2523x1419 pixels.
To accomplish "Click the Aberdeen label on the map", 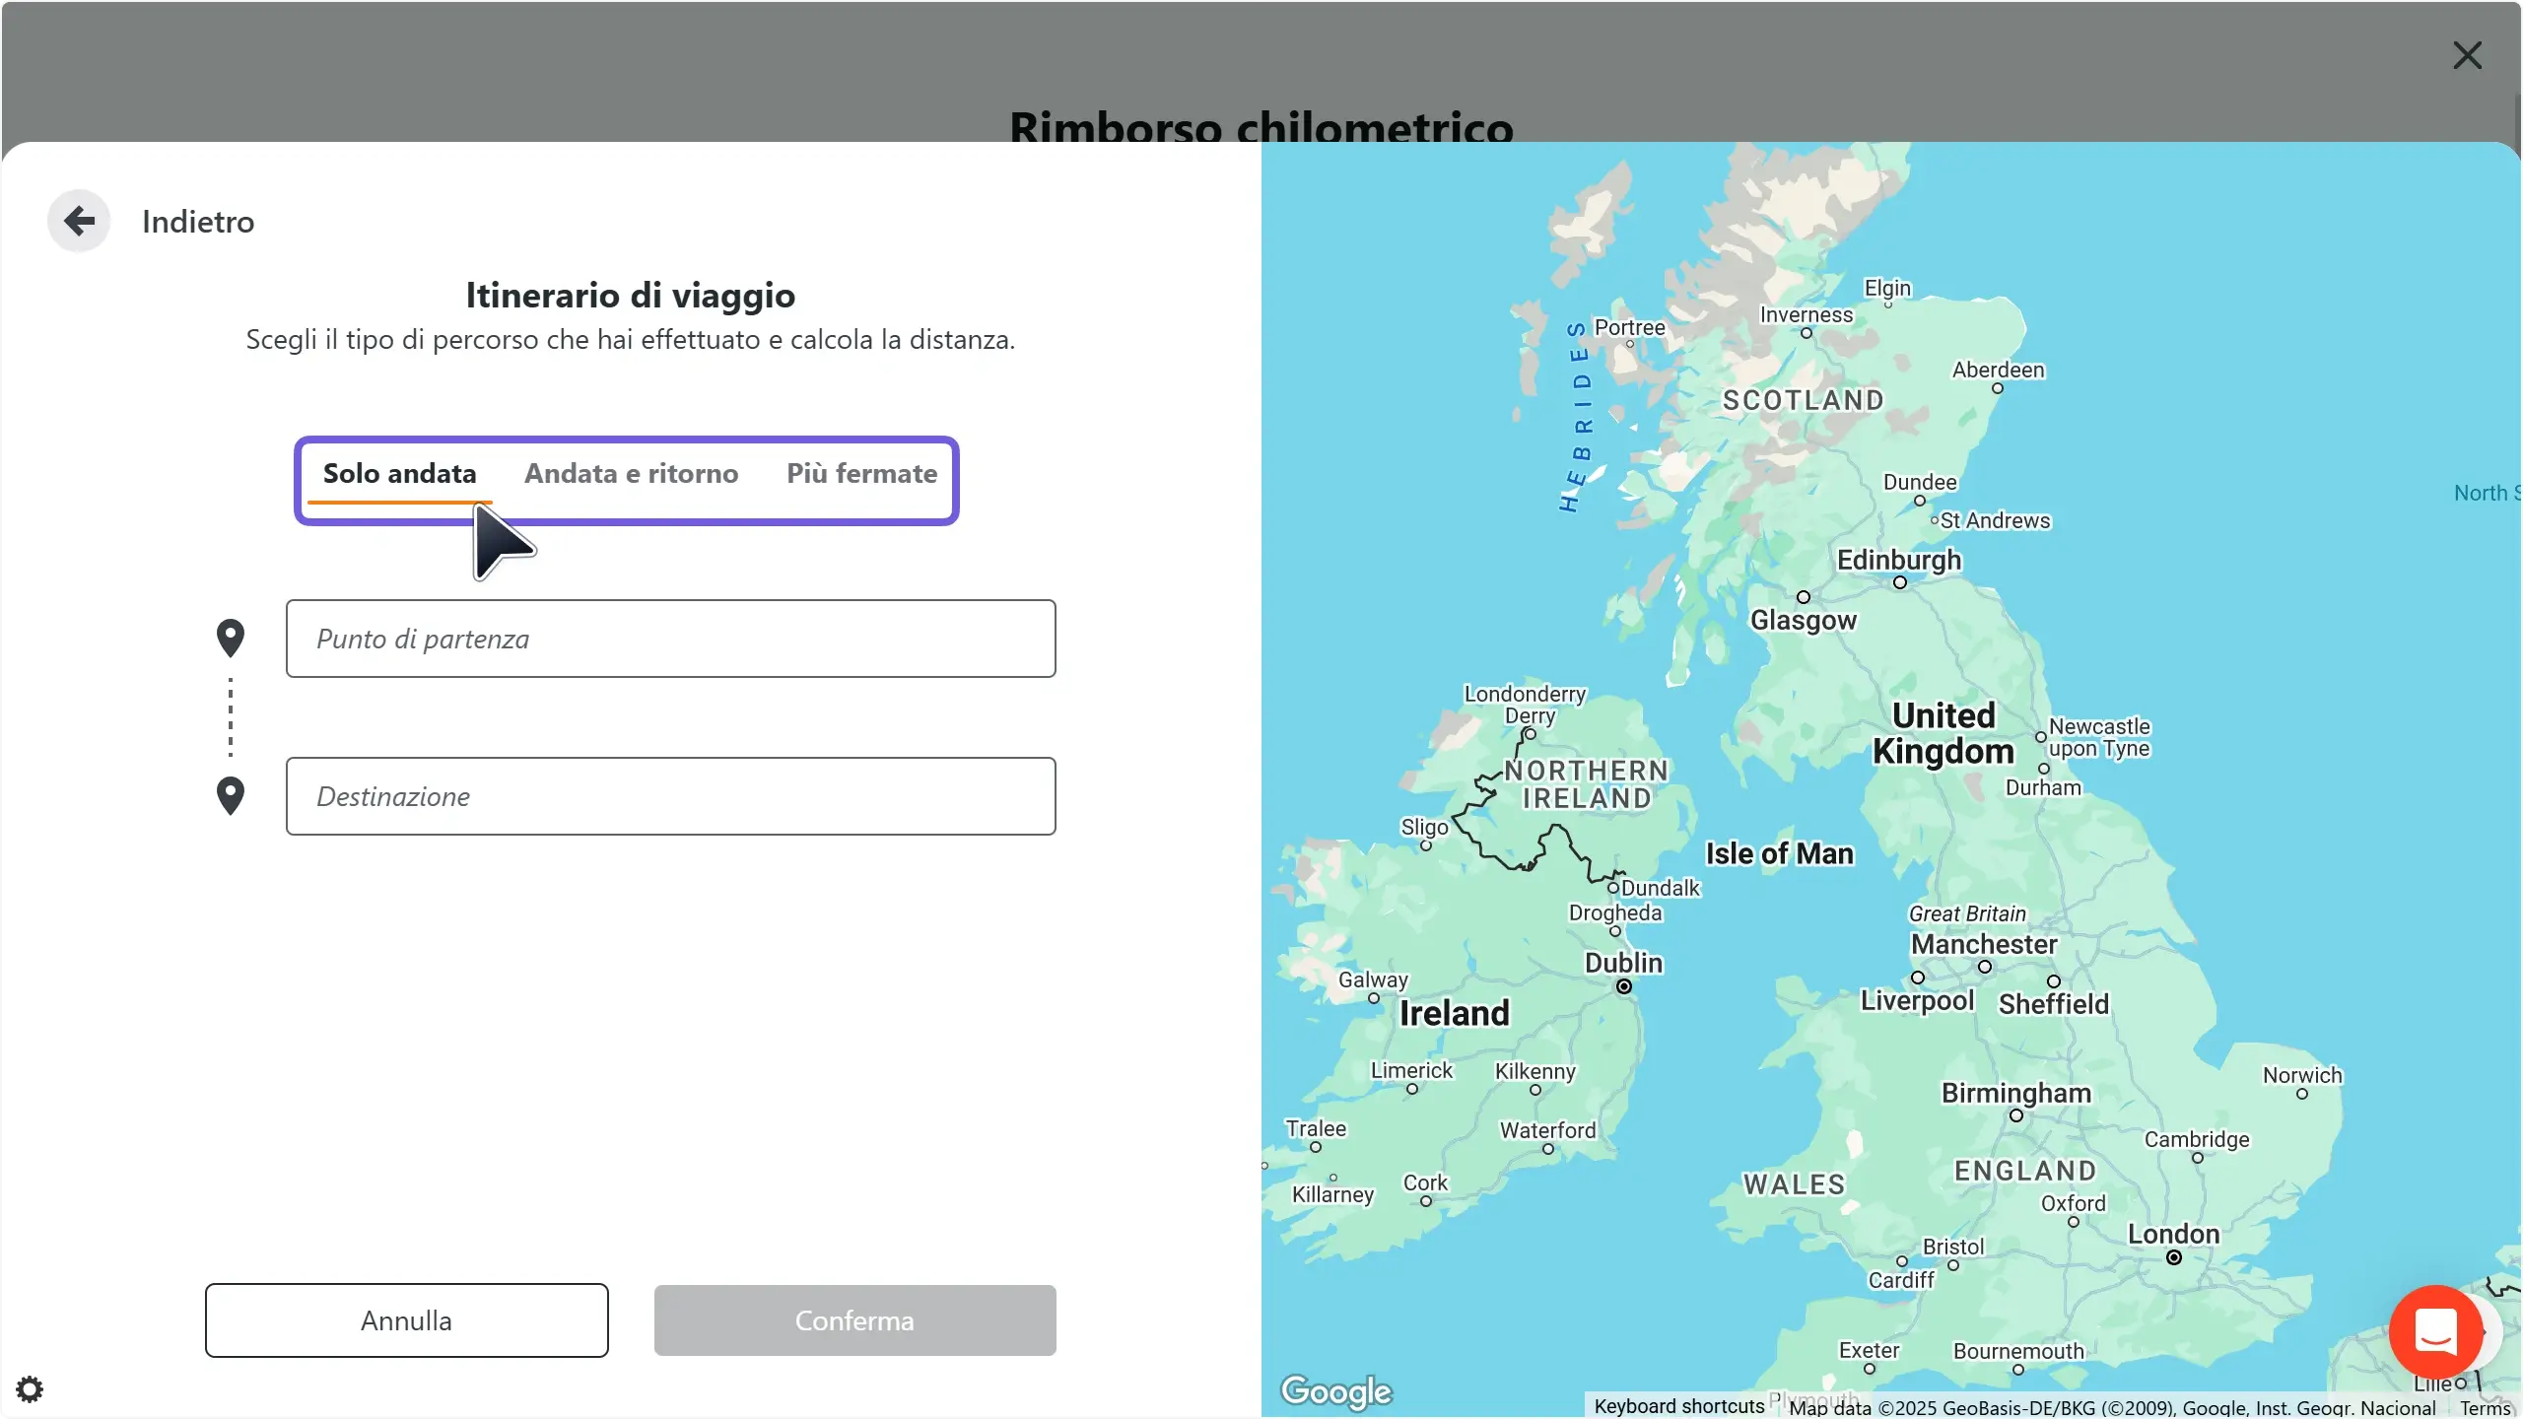I will tap(1999, 370).
